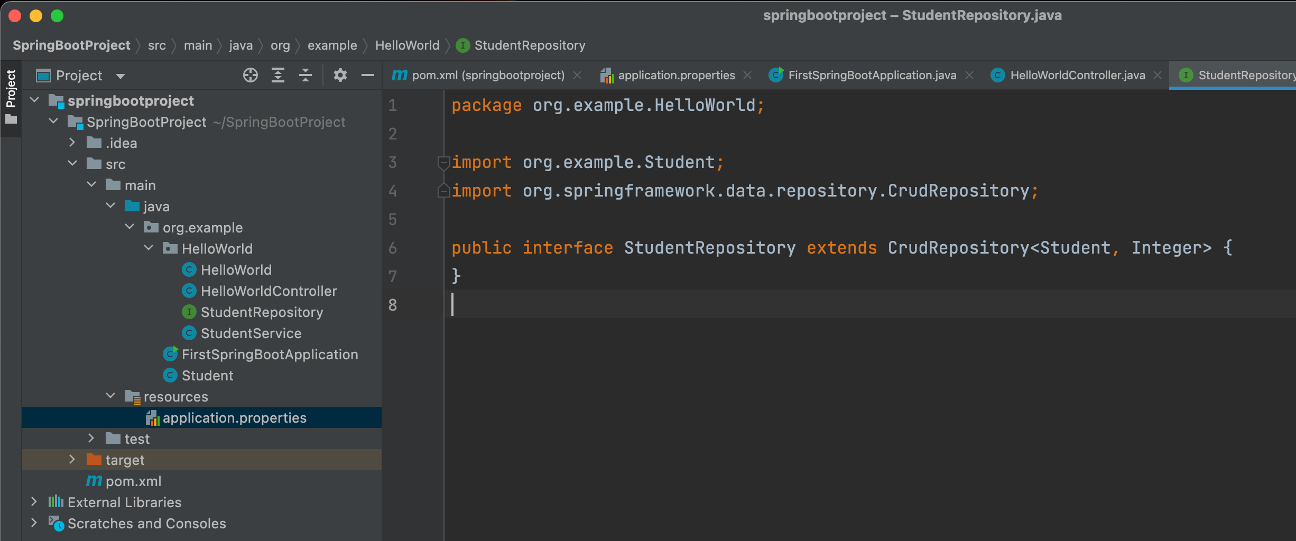Close the pom.xml editor tab
Image resolution: width=1296 pixels, height=541 pixels.
coord(577,75)
